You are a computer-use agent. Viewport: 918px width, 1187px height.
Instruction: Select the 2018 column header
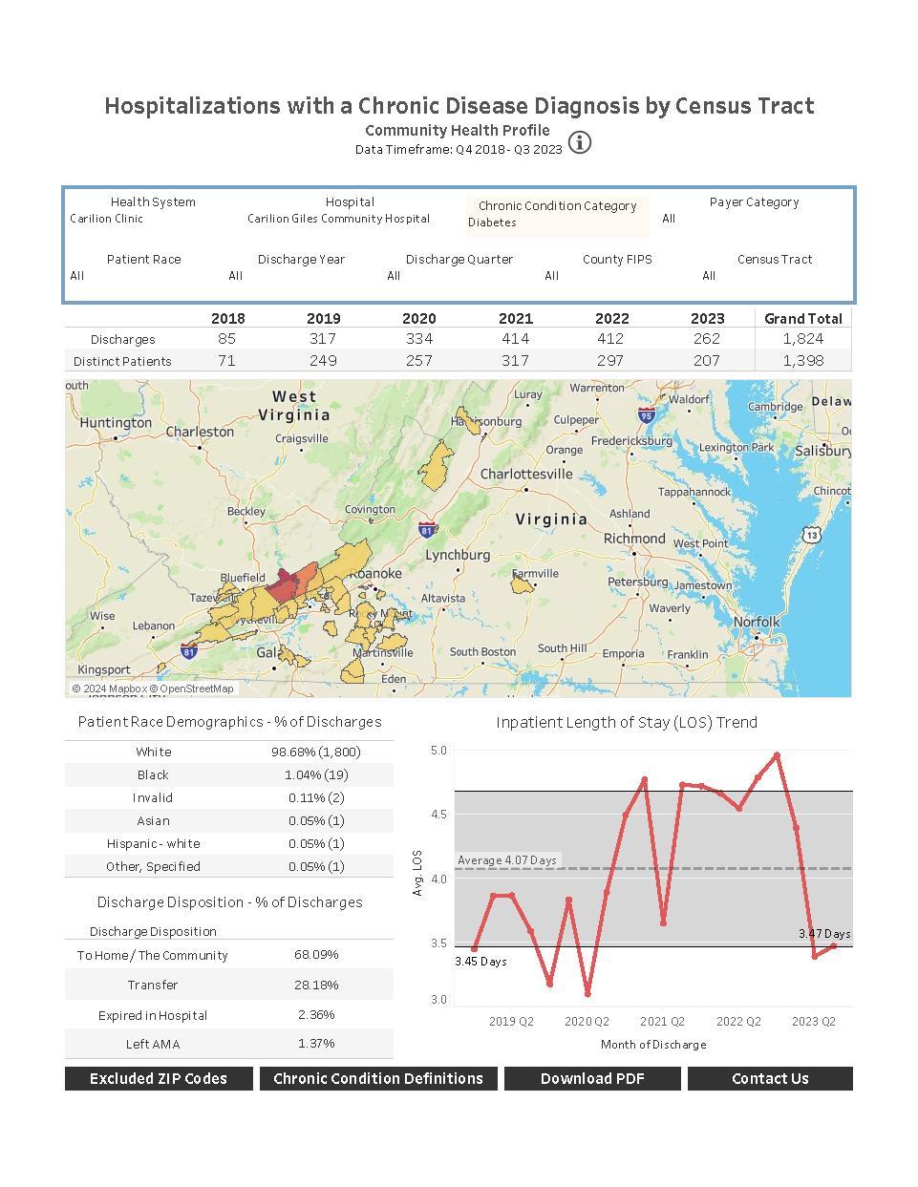pos(227,318)
